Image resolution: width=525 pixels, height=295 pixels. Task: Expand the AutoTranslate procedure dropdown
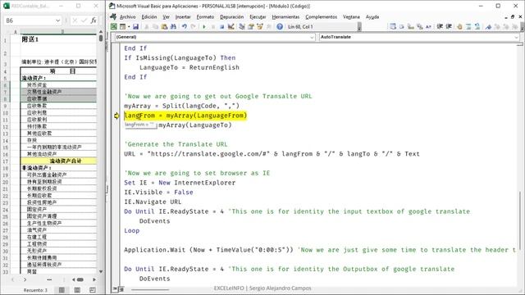(516, 37)
